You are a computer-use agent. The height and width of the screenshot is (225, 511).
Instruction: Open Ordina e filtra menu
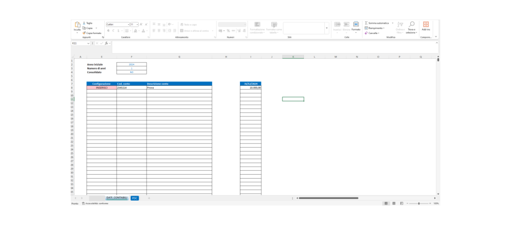pos(400,27)
